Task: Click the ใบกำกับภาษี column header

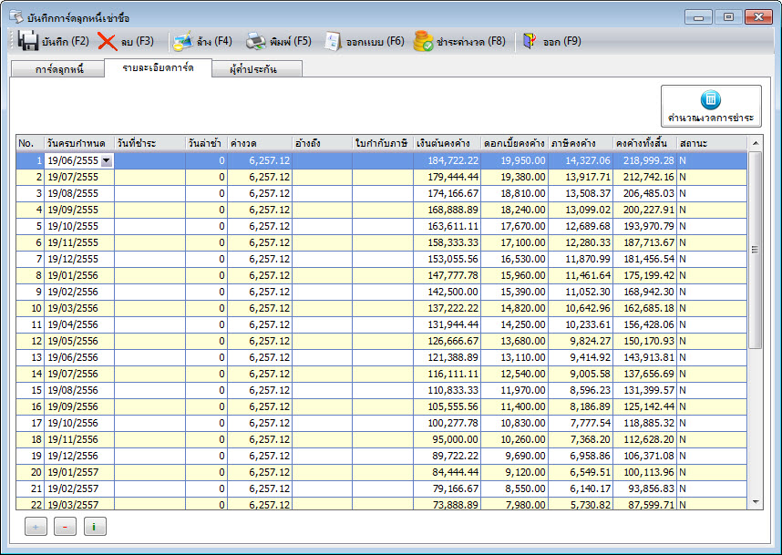Action: click(383, 143)
